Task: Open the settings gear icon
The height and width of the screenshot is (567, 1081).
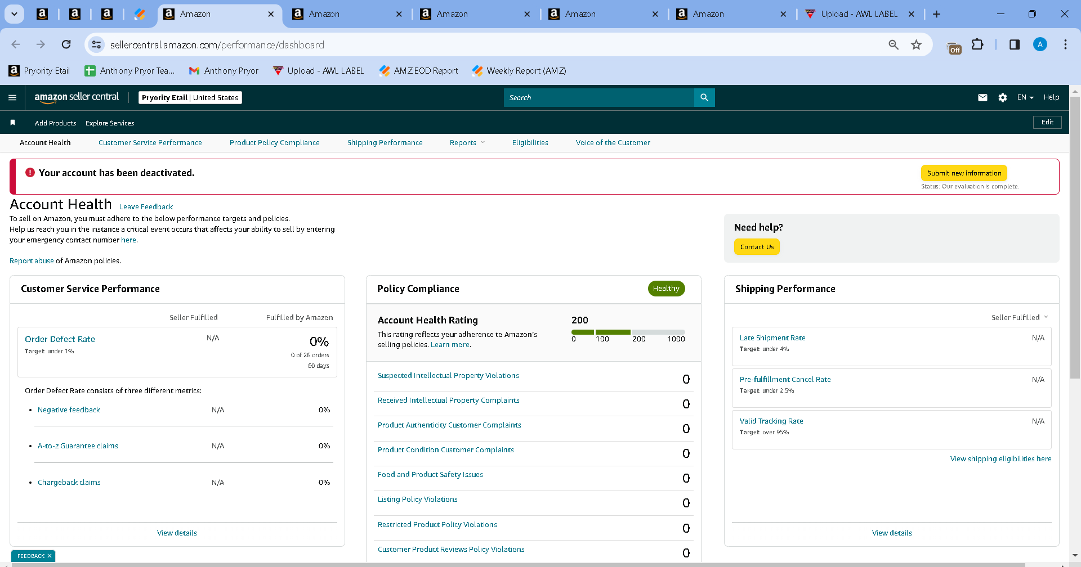Action: (1003, 98)
